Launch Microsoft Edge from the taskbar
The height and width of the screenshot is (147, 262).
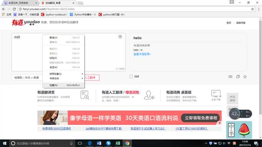[89, 143]
